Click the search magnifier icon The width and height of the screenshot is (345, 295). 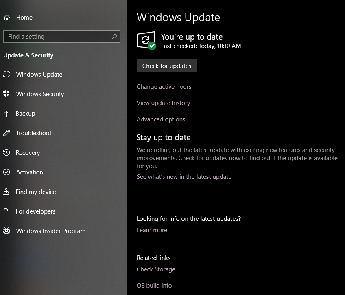(x=114, y=37)
